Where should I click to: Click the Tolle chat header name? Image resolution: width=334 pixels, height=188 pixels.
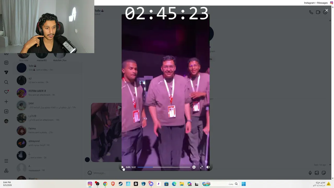coord(99,11)
